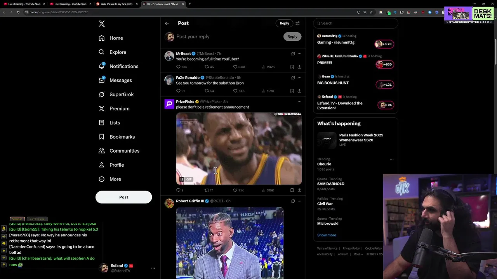Viewport: 497px width, 279px height.
Task: Open the Esfand.TV live listing
Action: (x=355, y=102)
